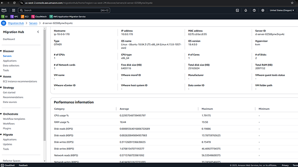The width and height of the screenshot is (298, 167).
Task: Open the help question mark menu
Action: click(254, 10)
